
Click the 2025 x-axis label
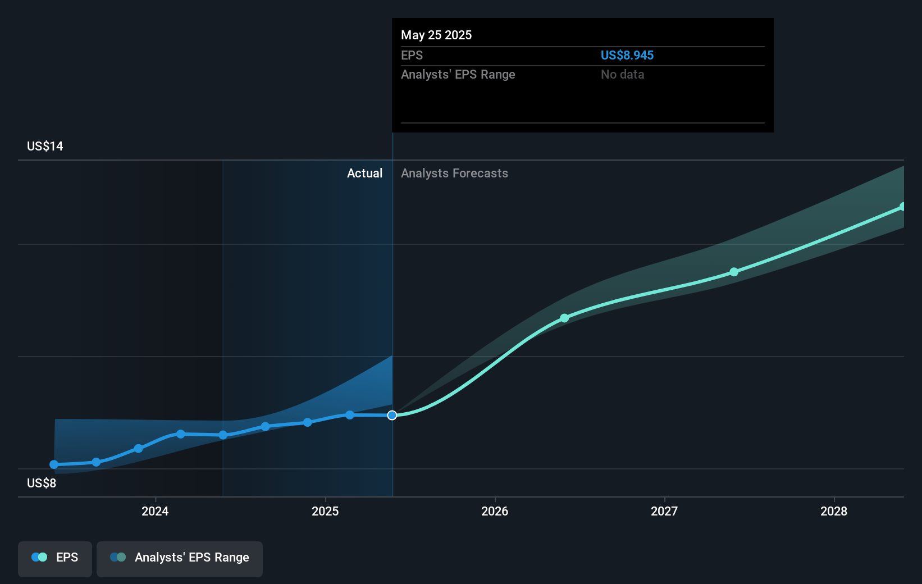(325, 511)
